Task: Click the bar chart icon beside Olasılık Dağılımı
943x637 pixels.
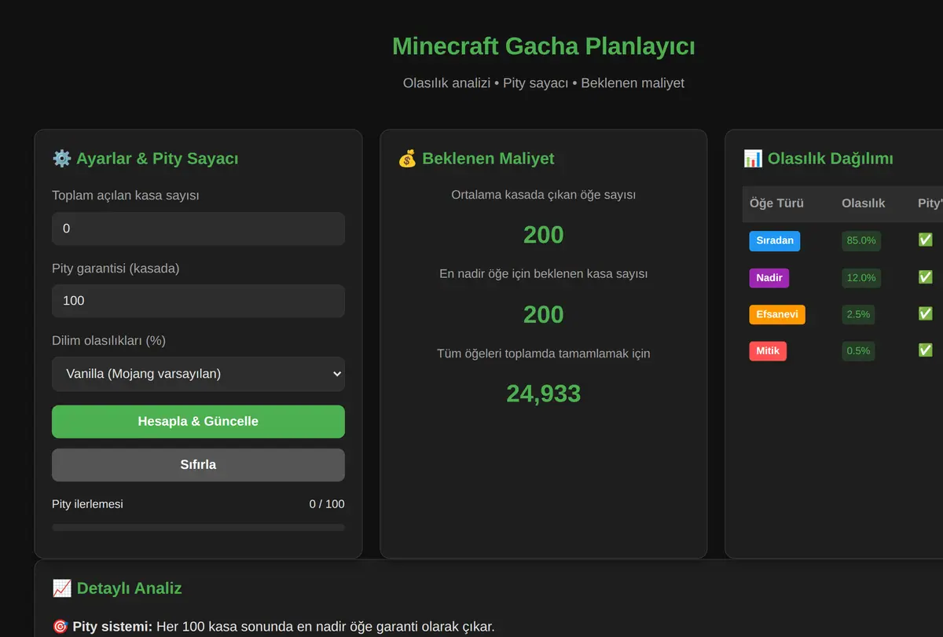Action: click(x=753, y=159)
